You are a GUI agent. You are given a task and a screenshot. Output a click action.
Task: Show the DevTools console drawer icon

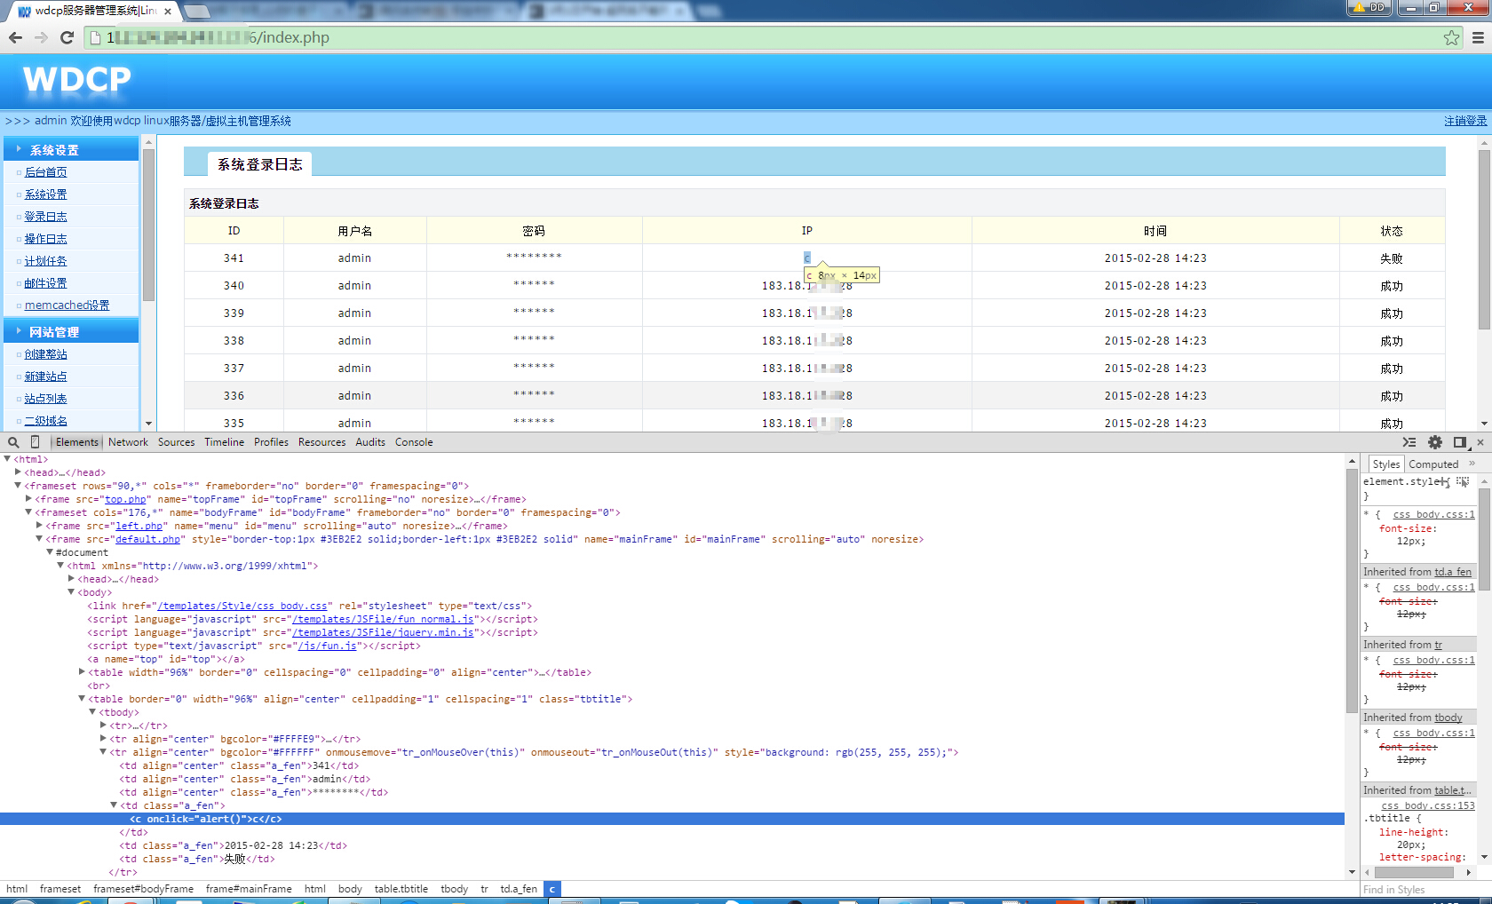point(1409,442)
